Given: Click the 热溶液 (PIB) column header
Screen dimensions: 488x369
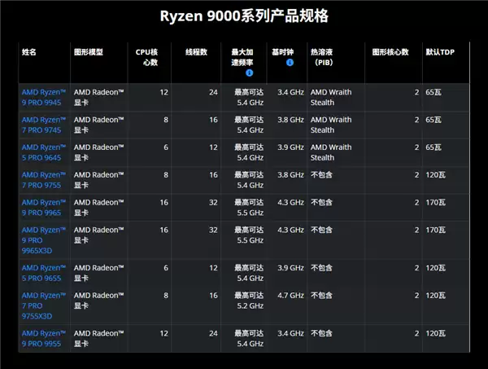Looking at the screenshot, I should (x=322, y=57).
